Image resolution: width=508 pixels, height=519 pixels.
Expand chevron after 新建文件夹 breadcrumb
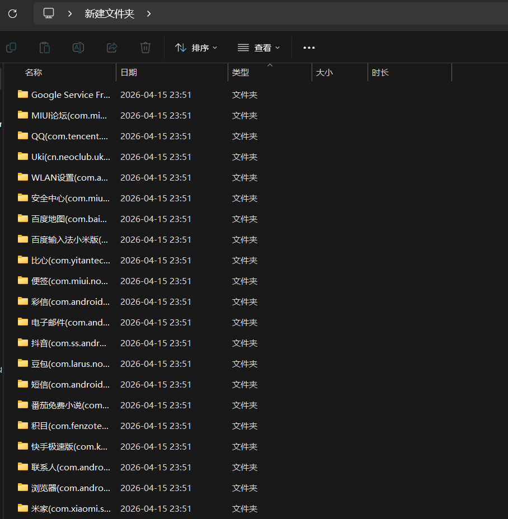(149, 13)
